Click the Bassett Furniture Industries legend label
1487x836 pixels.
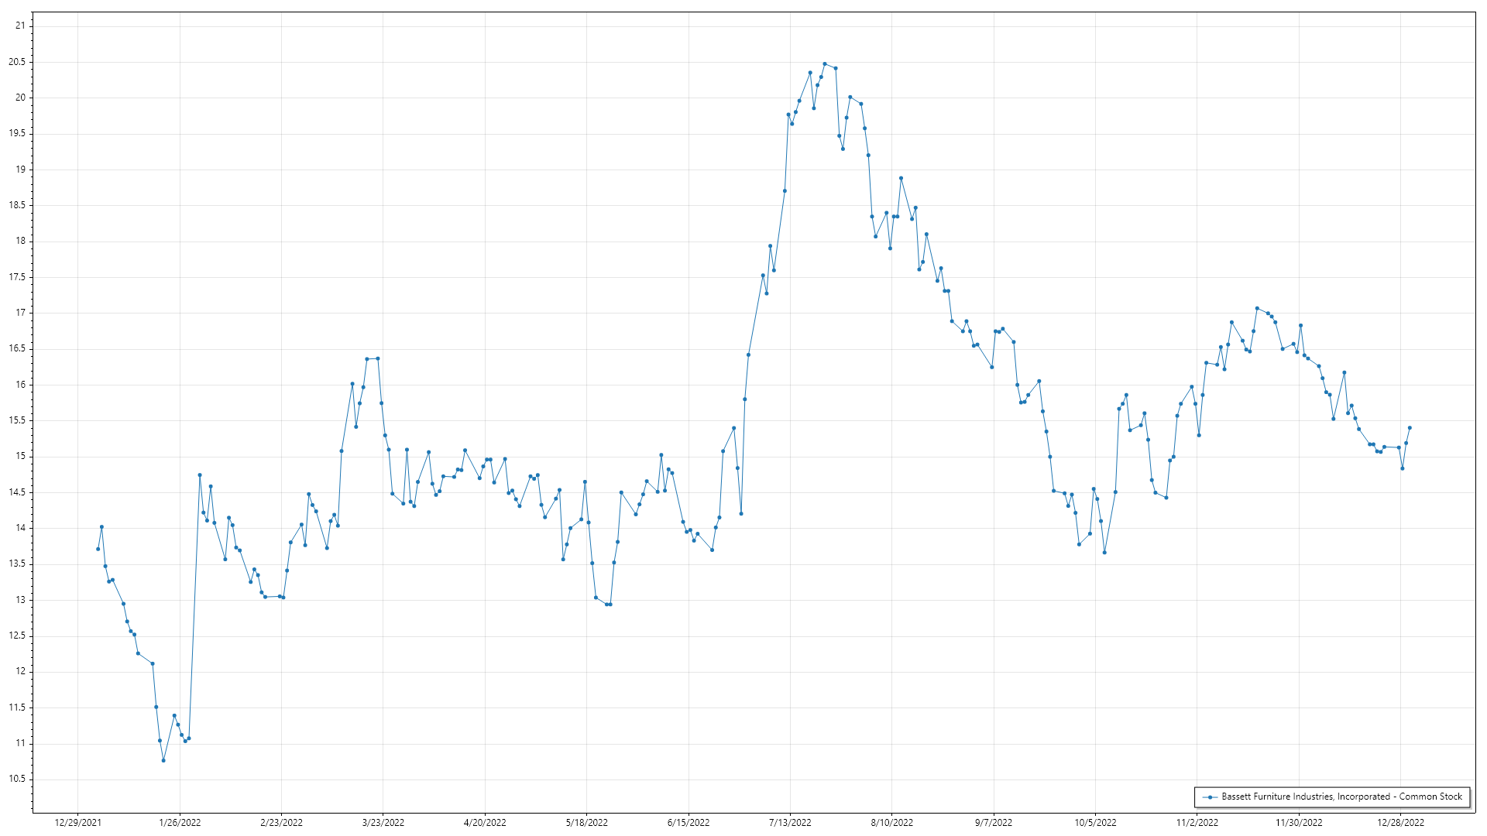(x=1341, y=797)
